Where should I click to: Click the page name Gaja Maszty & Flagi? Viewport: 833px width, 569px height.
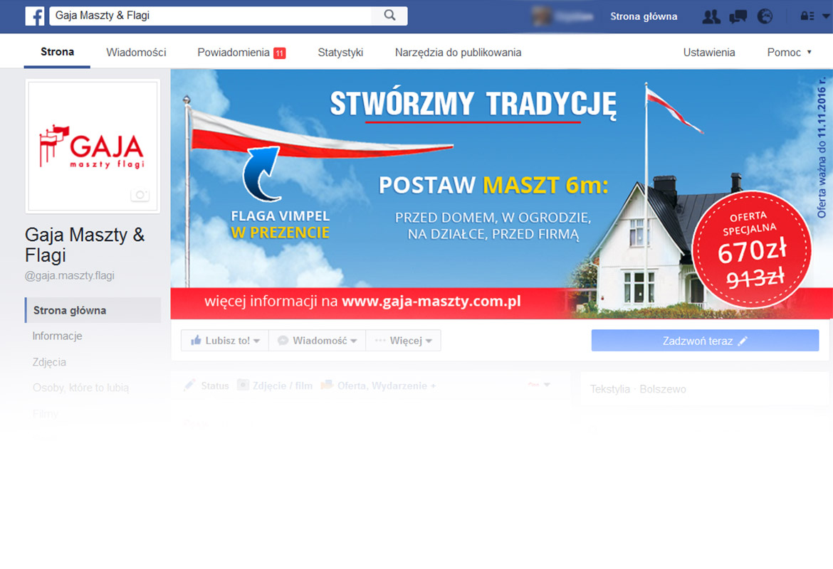click(x=85, y=245)
